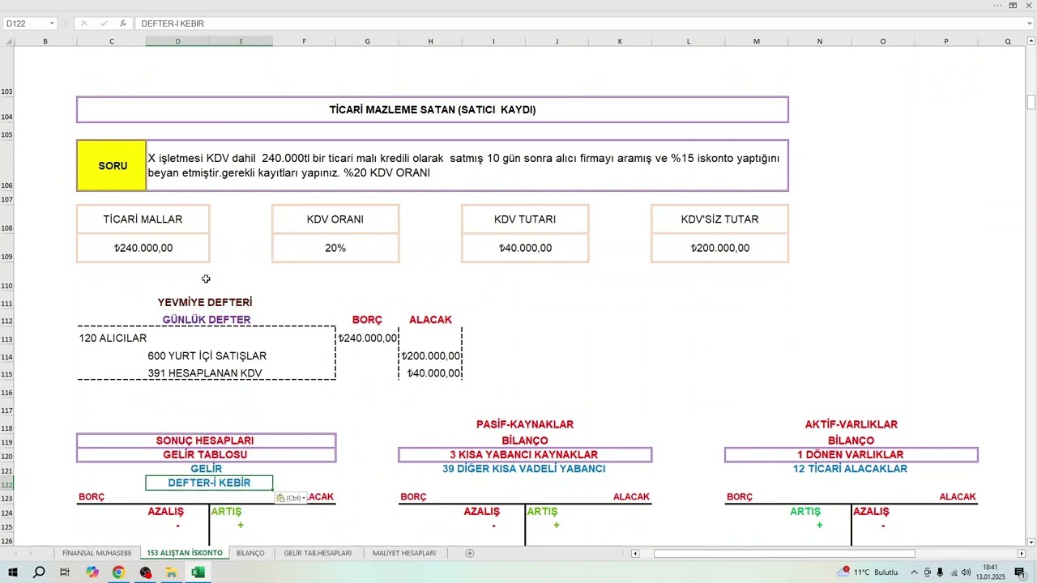
Task: Open the Chrome icon in the taskbar
Action: (118, 572)
